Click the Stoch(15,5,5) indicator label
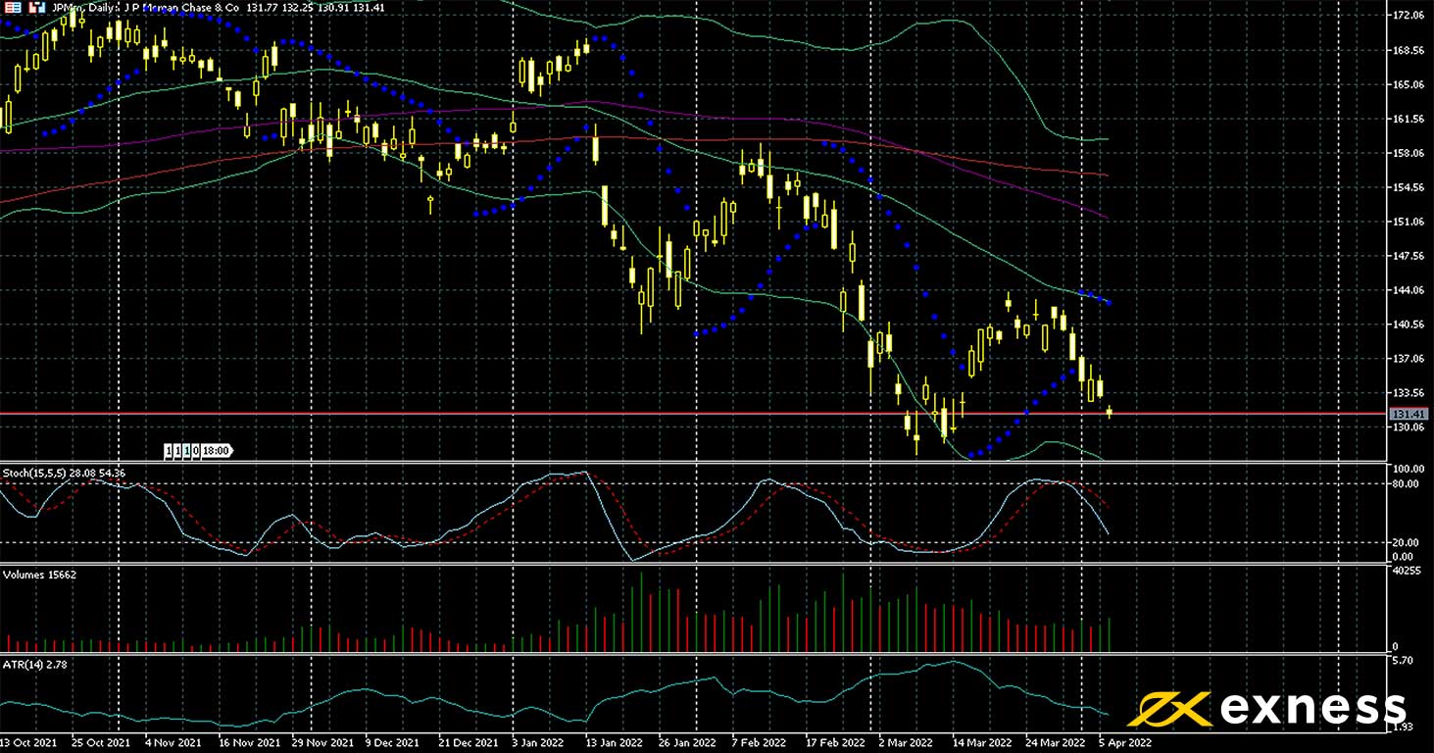Screen dimensions: 1434x753 (x=64, y=474)
